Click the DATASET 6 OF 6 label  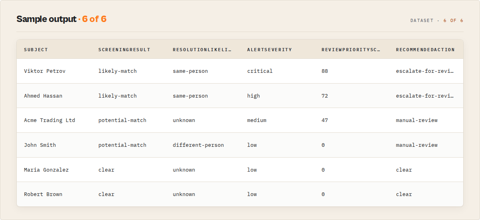(x=437, y=20)
